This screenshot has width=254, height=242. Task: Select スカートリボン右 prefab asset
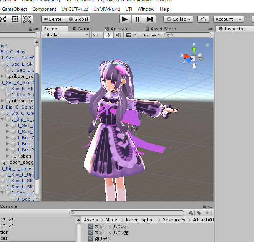[111, 227]
